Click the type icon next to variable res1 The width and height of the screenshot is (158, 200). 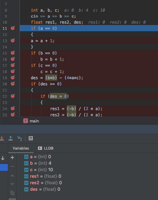26,176
